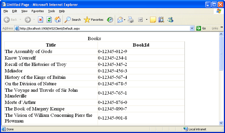Click into the address URL field

(x=105, y=29)
